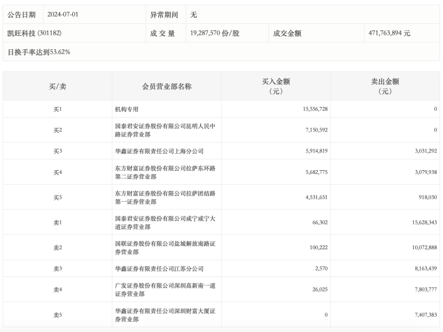This screenshot has width=443, height=332.
Task: Click the sell amount 10,072,888
Action: (x=425, y=247)
